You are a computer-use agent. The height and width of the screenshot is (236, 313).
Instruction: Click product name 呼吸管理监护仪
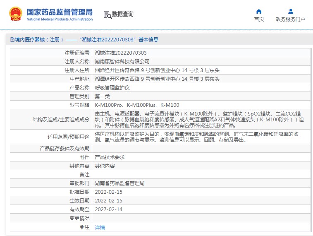point(112,88)
